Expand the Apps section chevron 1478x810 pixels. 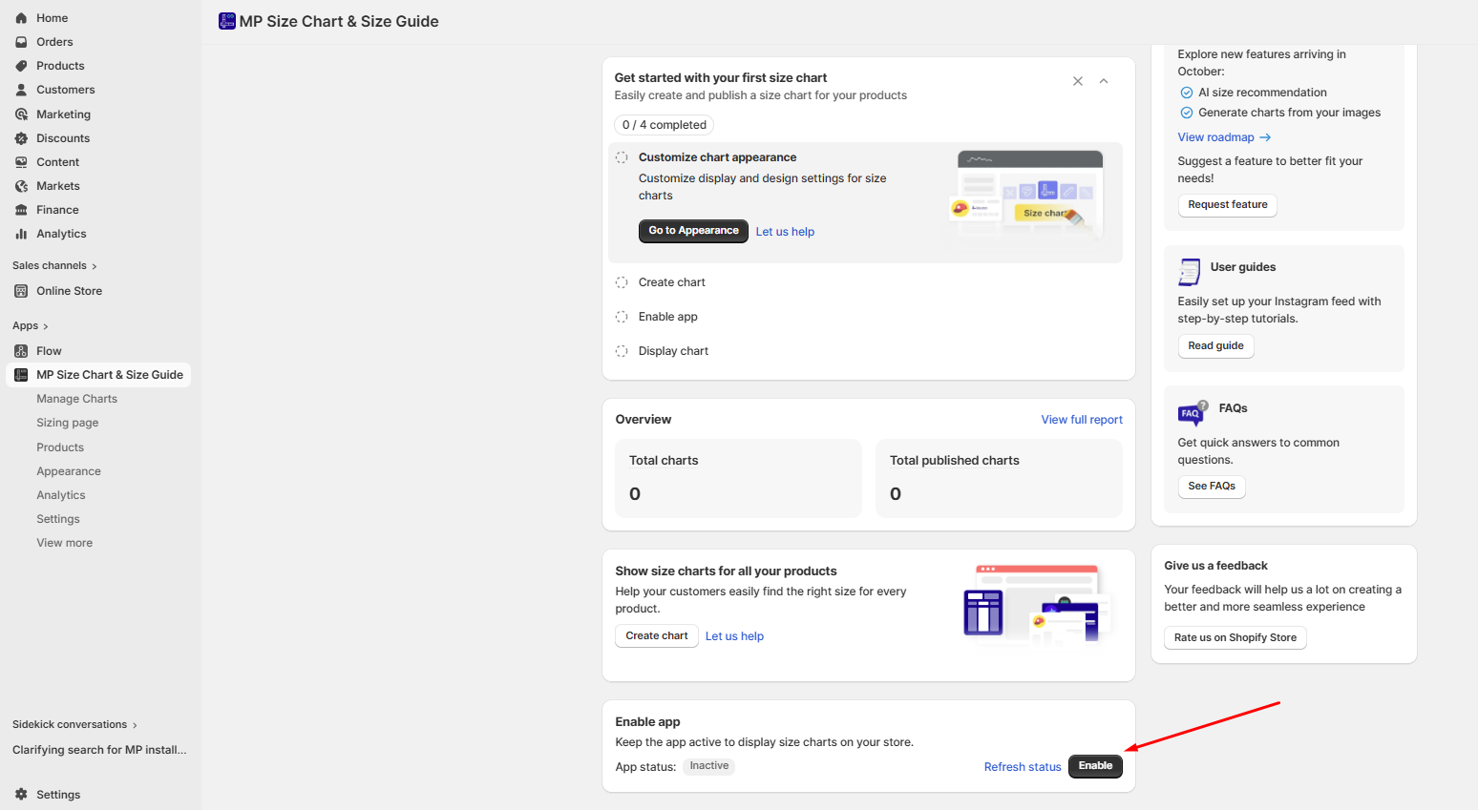pyautogui.click(x=46, y=326)
